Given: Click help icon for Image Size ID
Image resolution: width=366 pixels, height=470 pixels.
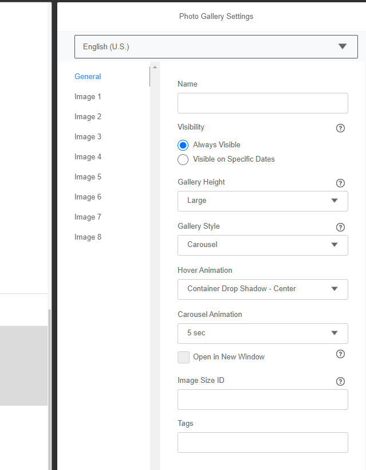Looking at the screenshot, I should (x=340, y=381).
